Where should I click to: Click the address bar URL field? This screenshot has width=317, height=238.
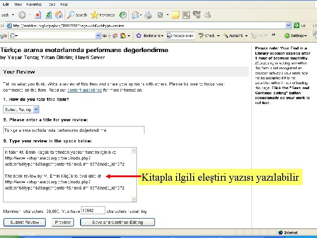[x=149, y=26]
